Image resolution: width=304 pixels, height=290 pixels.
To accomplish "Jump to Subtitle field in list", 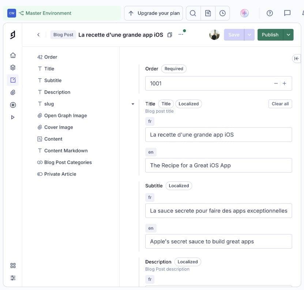I will coord(50,80).
